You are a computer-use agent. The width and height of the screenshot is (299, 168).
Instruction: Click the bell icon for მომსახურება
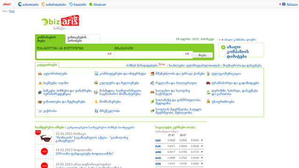(x=96, y=102)
